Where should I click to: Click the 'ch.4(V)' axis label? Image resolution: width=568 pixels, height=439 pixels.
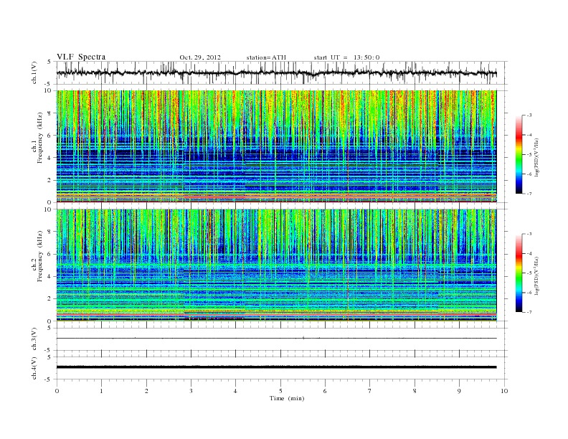pyautogui.click(x=34, y=368)
